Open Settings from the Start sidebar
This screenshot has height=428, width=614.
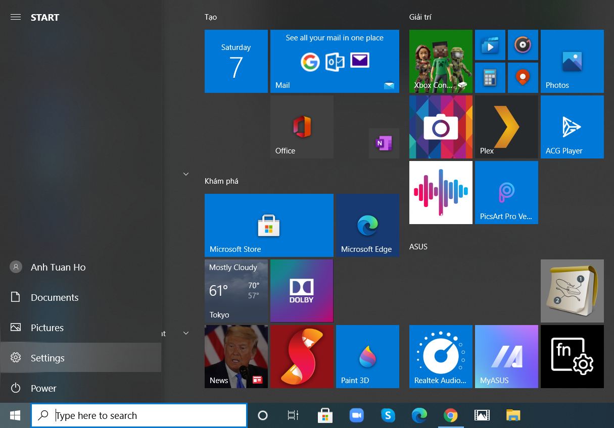81,358
